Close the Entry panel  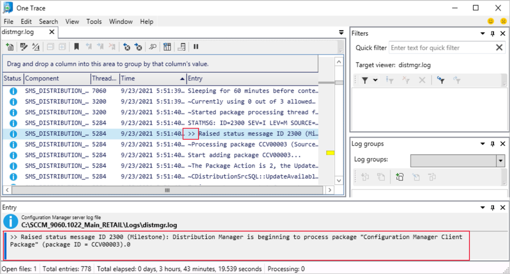click(x=502, y=207)
